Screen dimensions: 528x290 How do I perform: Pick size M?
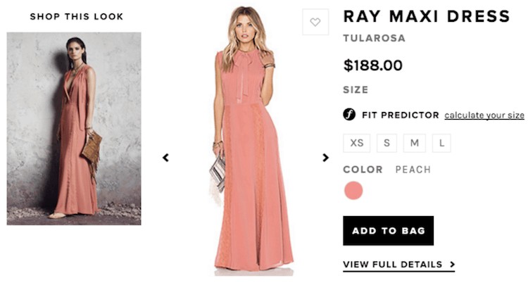pos(414,143)
